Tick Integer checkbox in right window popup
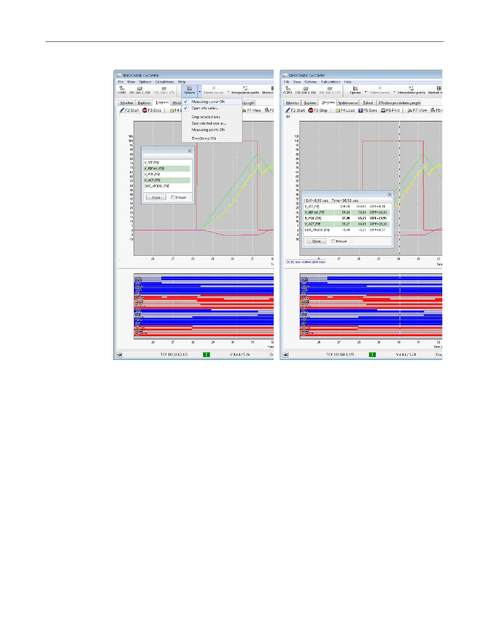The height and width of the screenshot is (638, 478). click(333, 241)
